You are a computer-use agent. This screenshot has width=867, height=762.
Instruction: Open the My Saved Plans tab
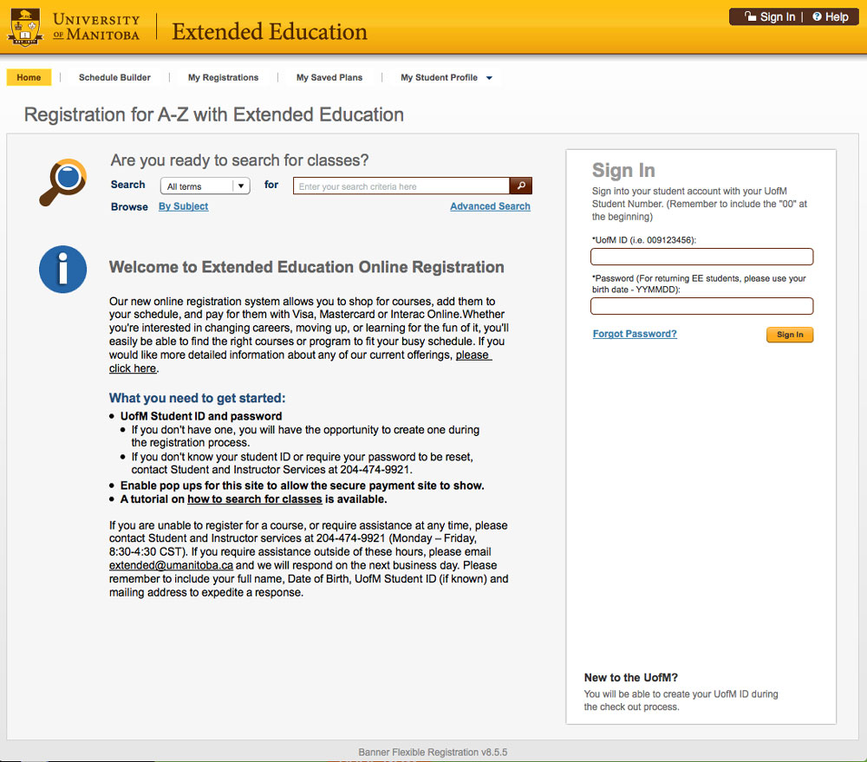329,78
